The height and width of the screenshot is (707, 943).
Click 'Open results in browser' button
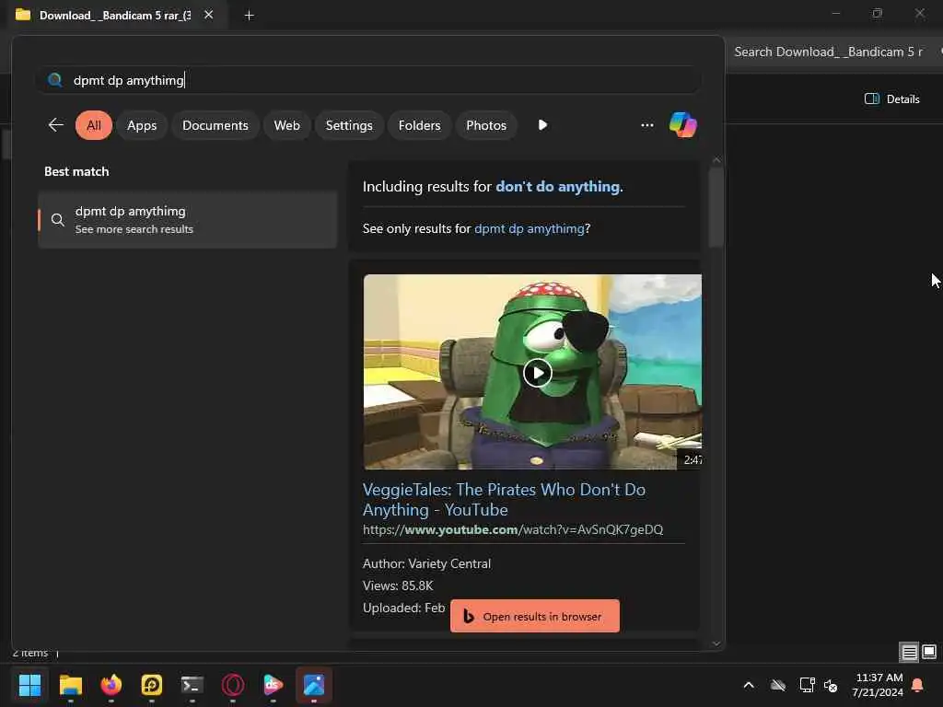point(535,616)
